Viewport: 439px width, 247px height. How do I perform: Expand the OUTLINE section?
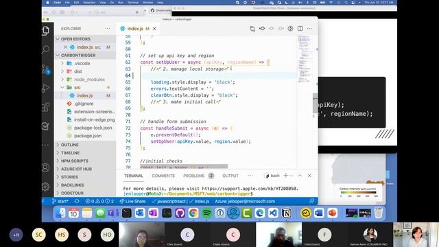85,145
